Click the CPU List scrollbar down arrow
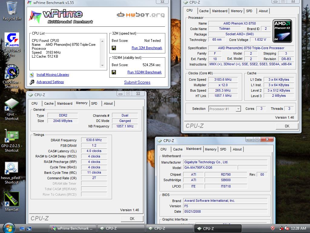310x233 pixels. pos(102,66)
